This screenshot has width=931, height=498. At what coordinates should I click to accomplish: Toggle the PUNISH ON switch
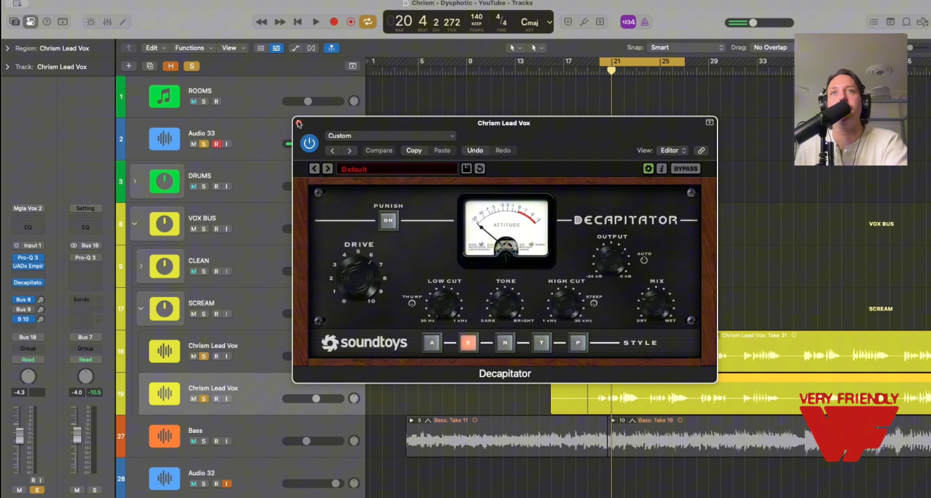tap(388, 220)
